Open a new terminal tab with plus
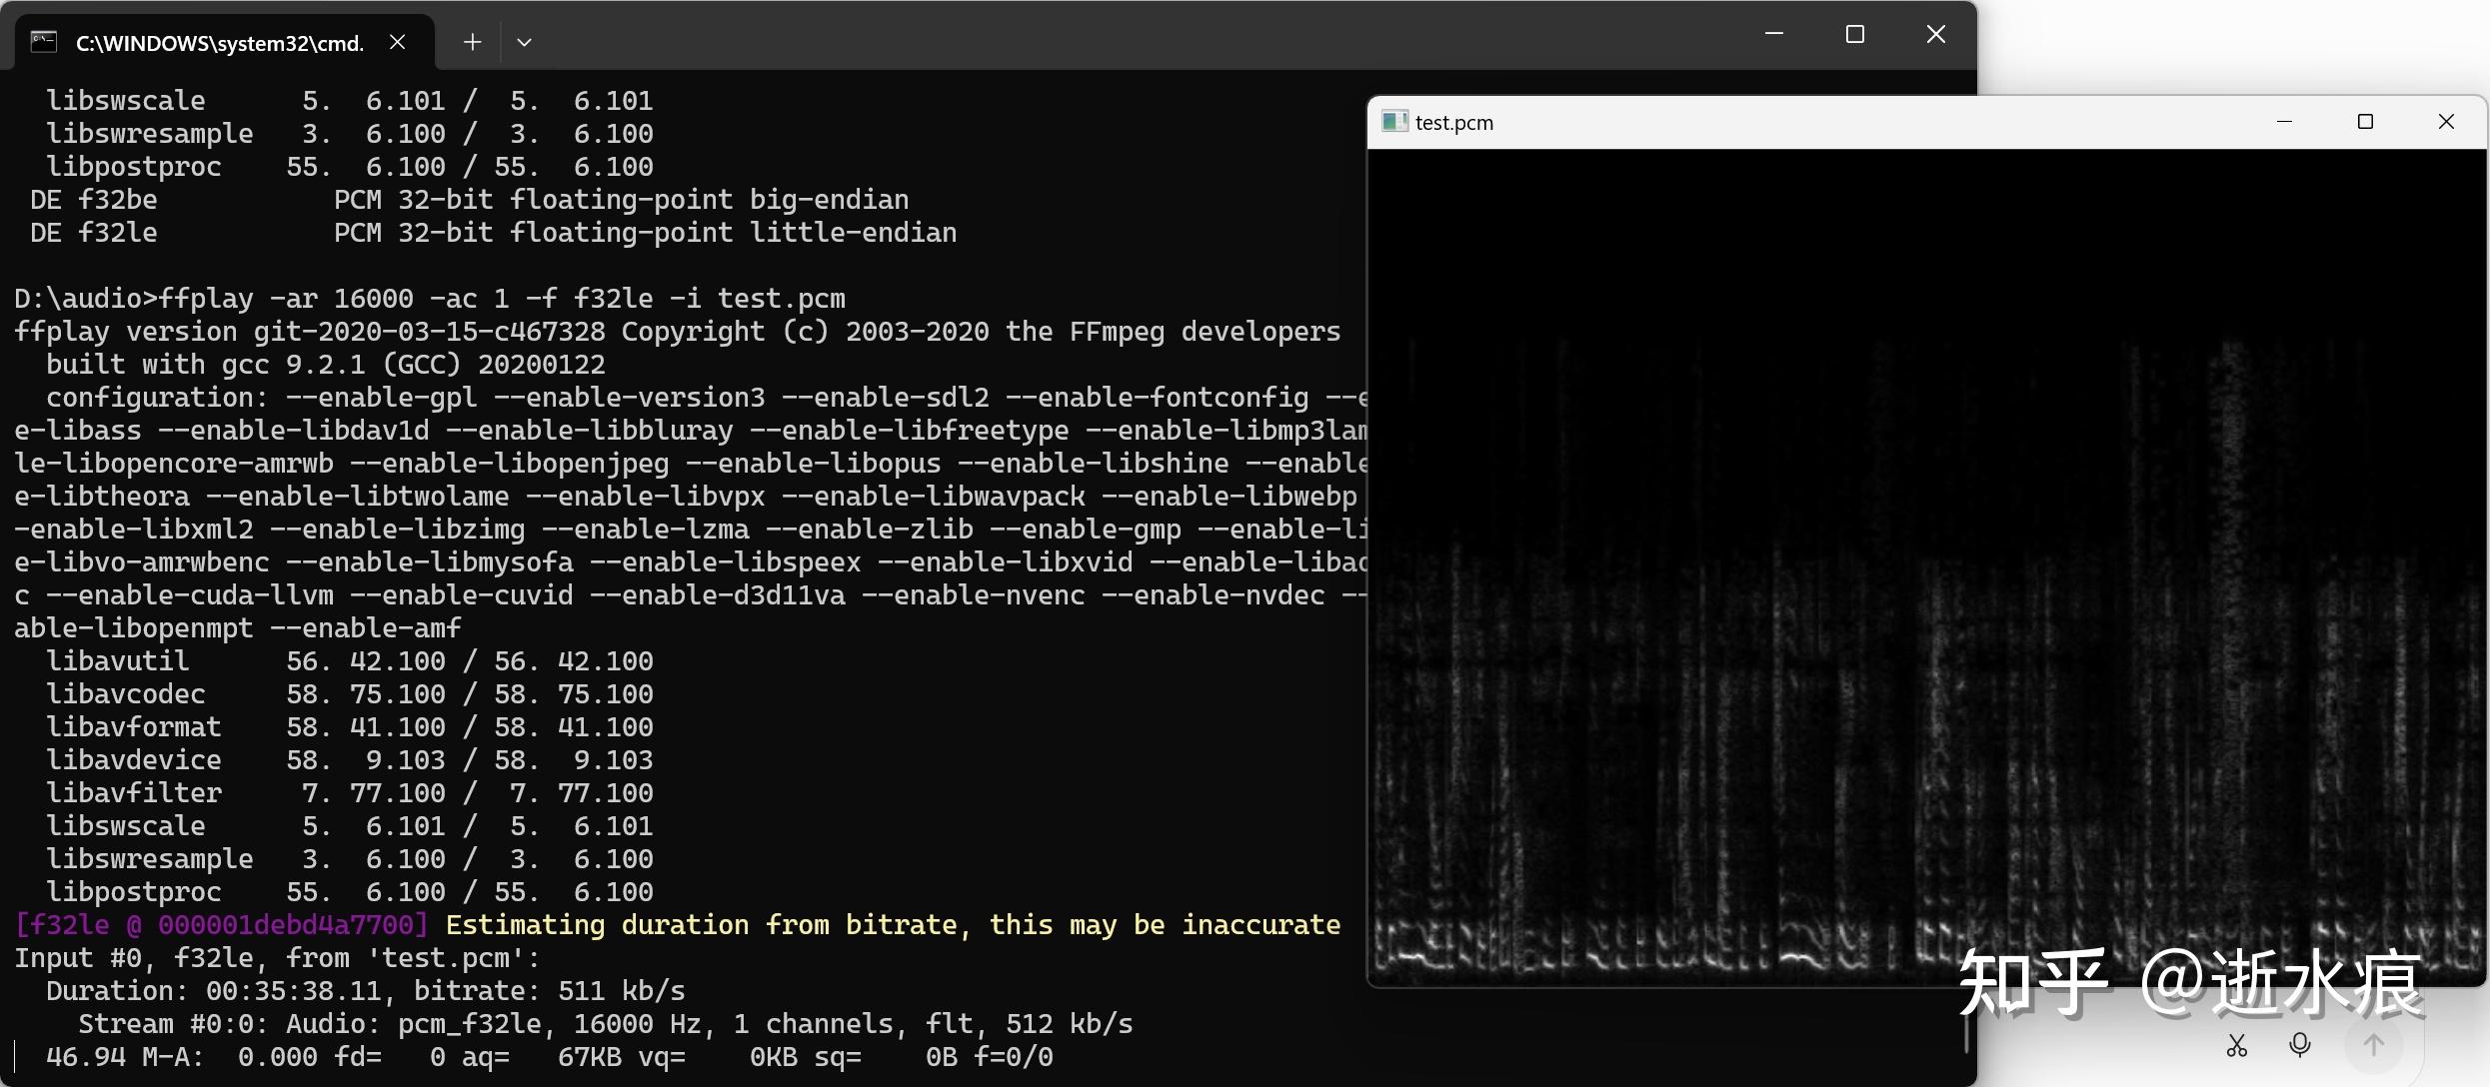Image resolution: width=2490 pixels, height=1087 pixels. click(473, 42)
